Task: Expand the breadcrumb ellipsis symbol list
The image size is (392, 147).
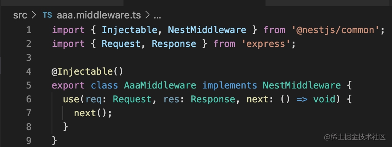Action: [x=157, y=17]
